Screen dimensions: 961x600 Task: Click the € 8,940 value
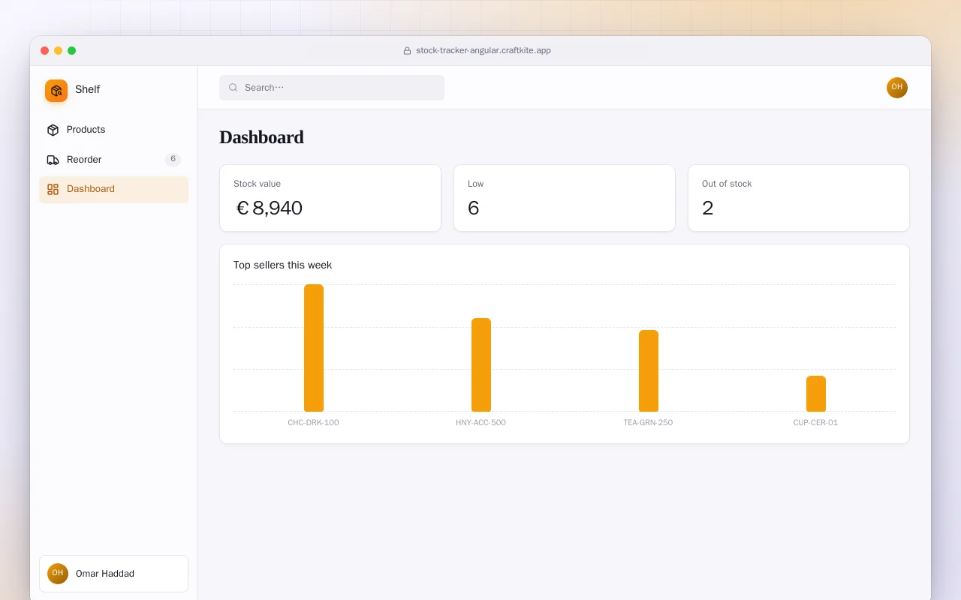[269, 208]
